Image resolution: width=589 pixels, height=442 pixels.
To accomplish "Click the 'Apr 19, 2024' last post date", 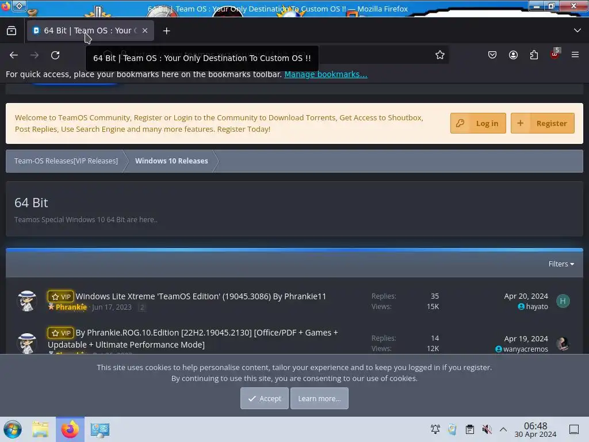I will click(526, 338).
